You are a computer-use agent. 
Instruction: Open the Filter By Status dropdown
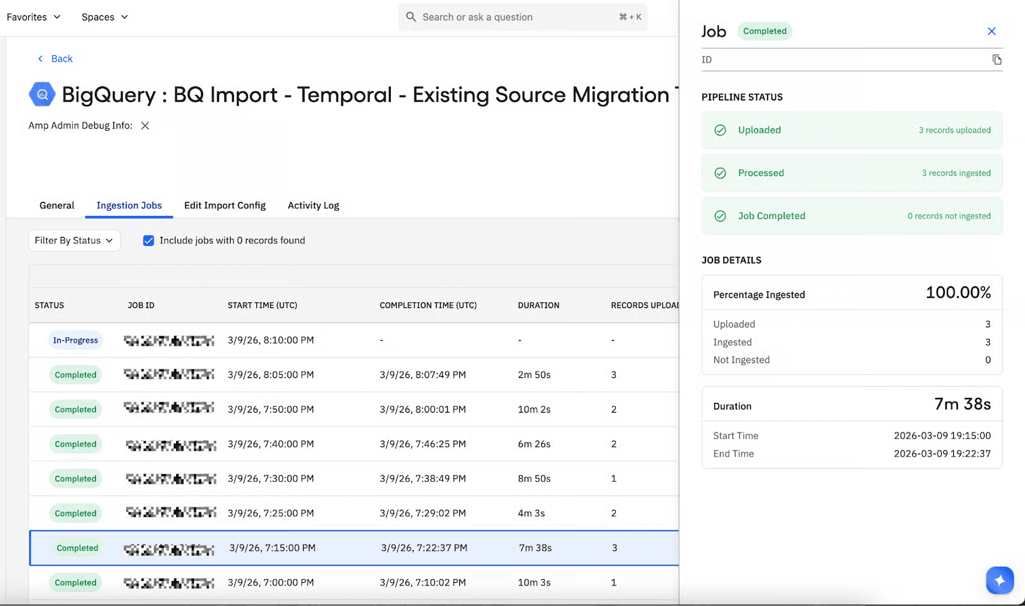click(x=74, y=241)
